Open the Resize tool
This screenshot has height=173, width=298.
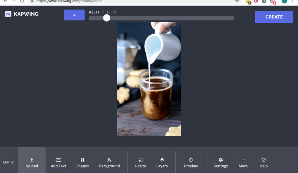coord(141,163)
